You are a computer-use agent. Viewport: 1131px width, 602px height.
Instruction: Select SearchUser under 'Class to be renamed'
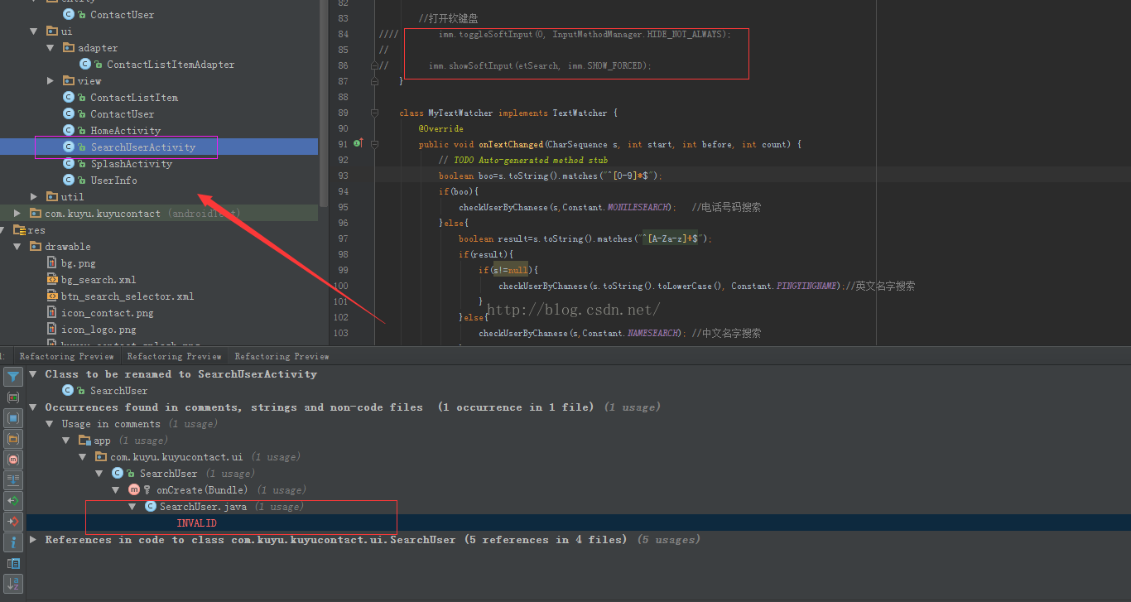pyautogui.click(x=119, y=391)
